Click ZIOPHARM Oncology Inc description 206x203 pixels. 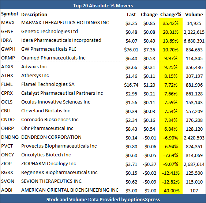49,164
